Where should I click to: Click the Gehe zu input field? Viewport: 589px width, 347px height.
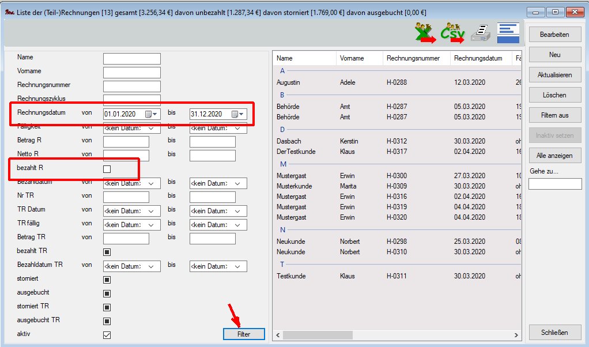pos(555,184)
